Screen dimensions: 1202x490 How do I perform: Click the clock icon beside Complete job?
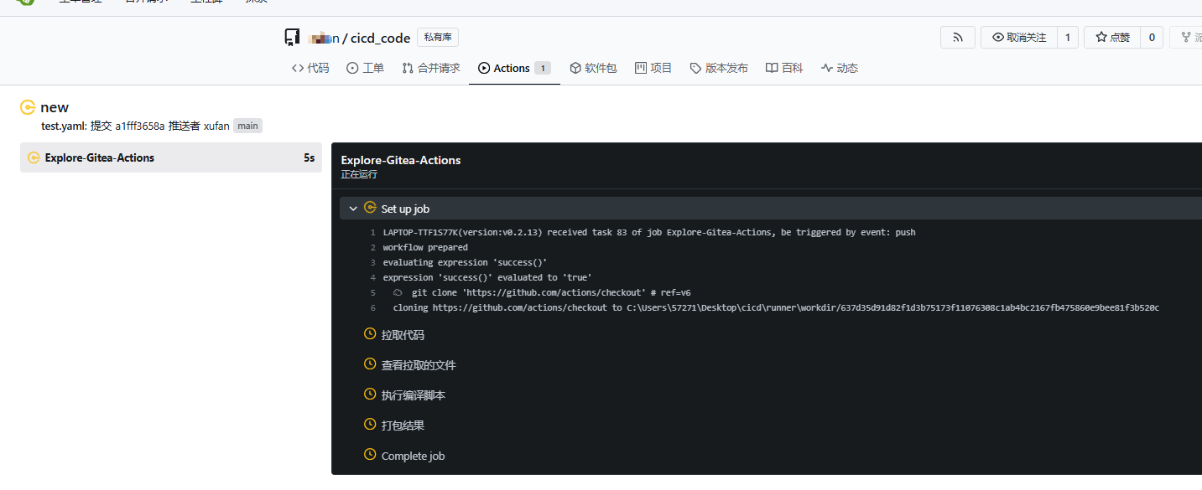coord(369,454)
